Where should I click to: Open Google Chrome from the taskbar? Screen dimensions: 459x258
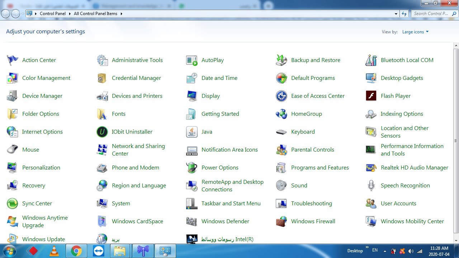click(x=76, y=251)
